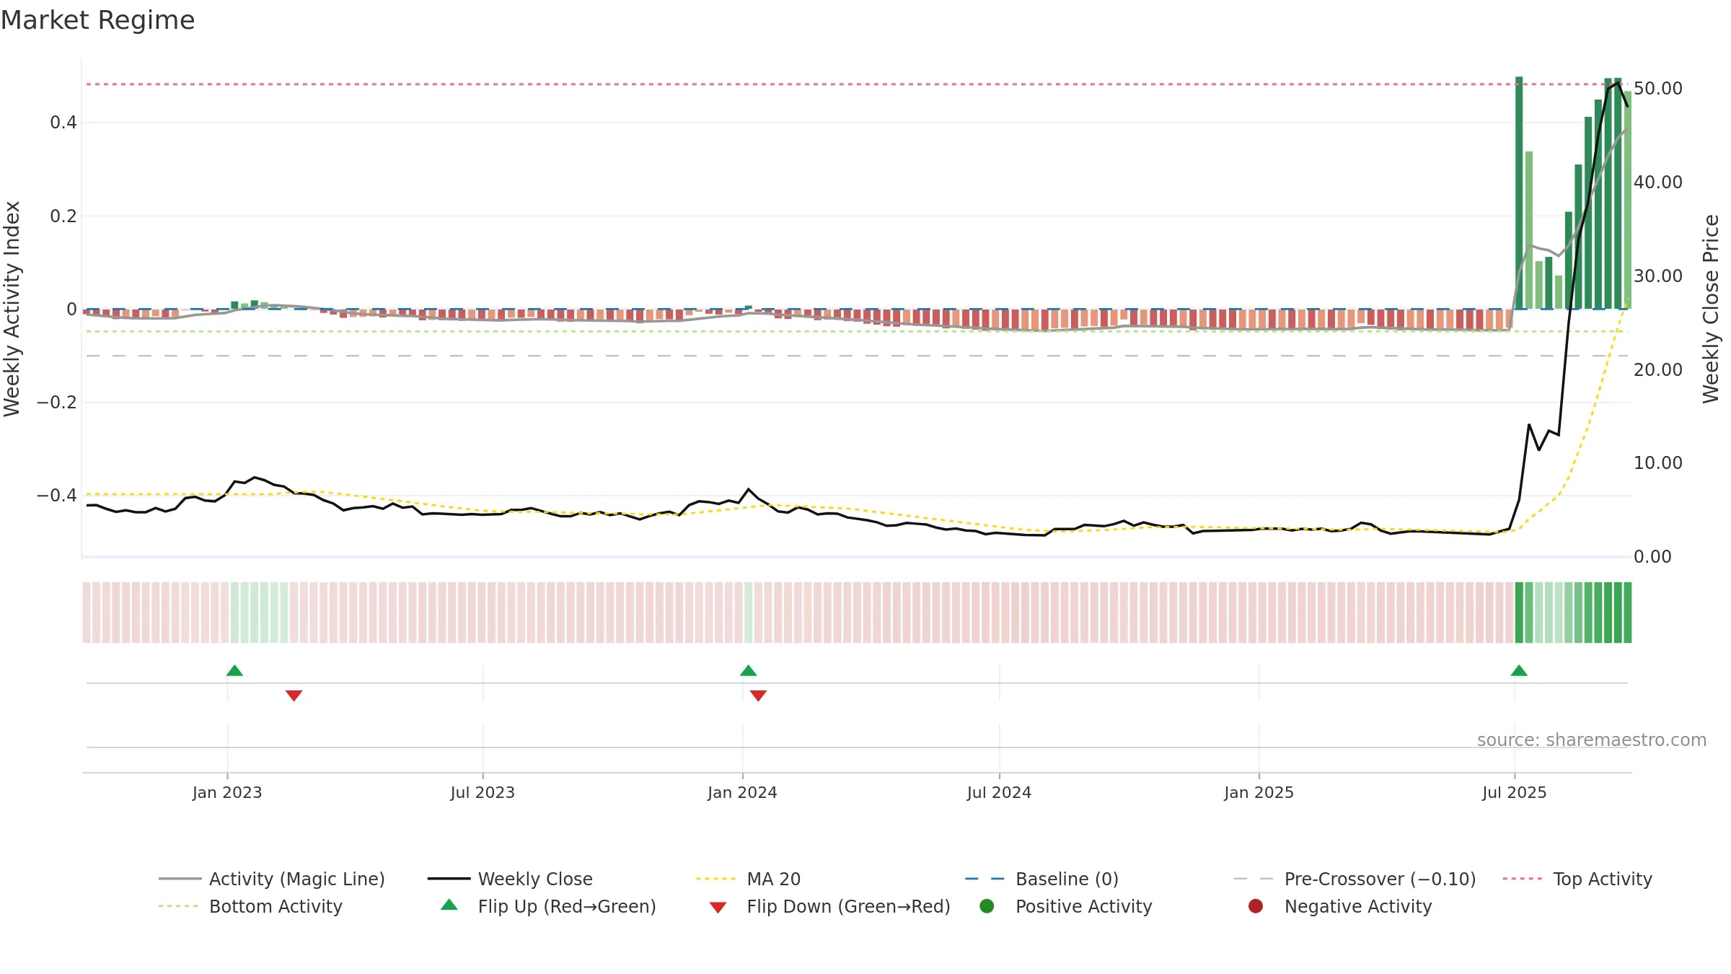Click the Jan 2025 x-axis label
This screenshot has height=974, width=1731.
tap(1259, 792)
